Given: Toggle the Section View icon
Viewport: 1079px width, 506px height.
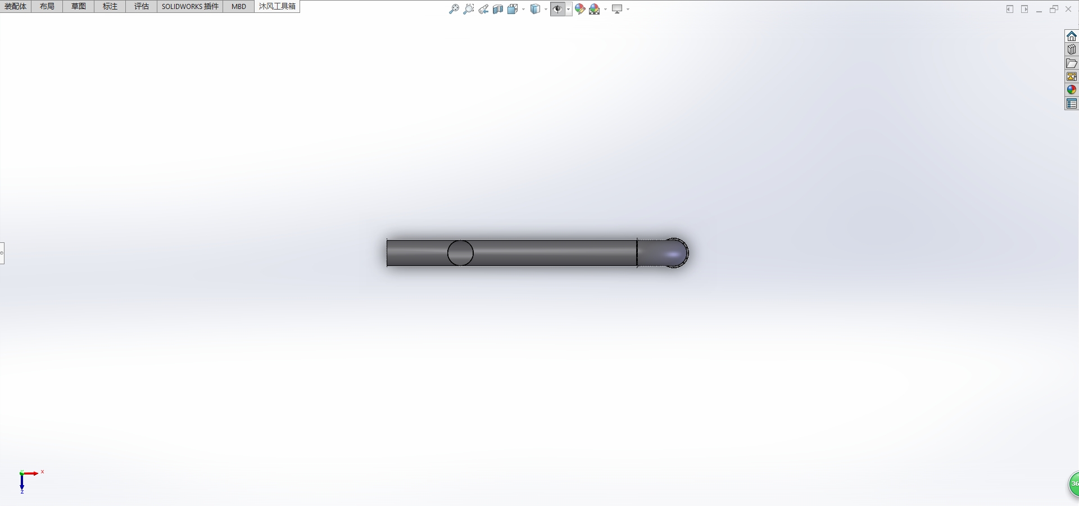Looking at the screenshot, I should coord(498,9).
